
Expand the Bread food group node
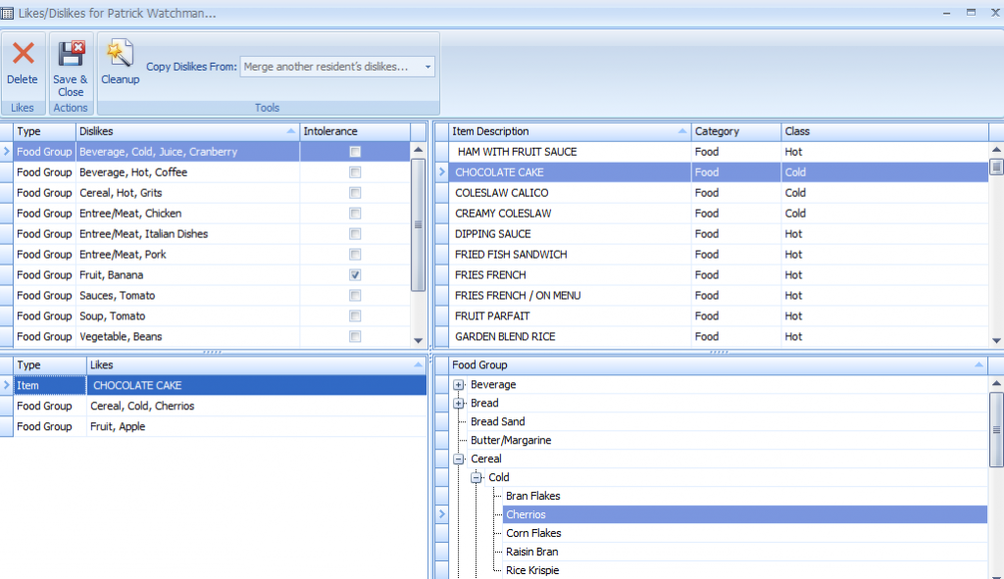click(x=458, y=404)
